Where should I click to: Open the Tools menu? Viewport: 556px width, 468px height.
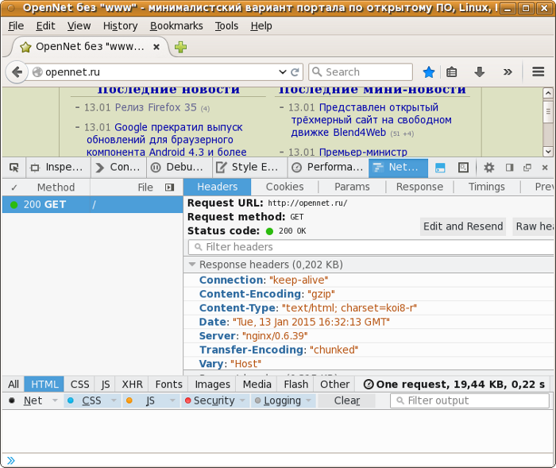[x=226, y=26]
